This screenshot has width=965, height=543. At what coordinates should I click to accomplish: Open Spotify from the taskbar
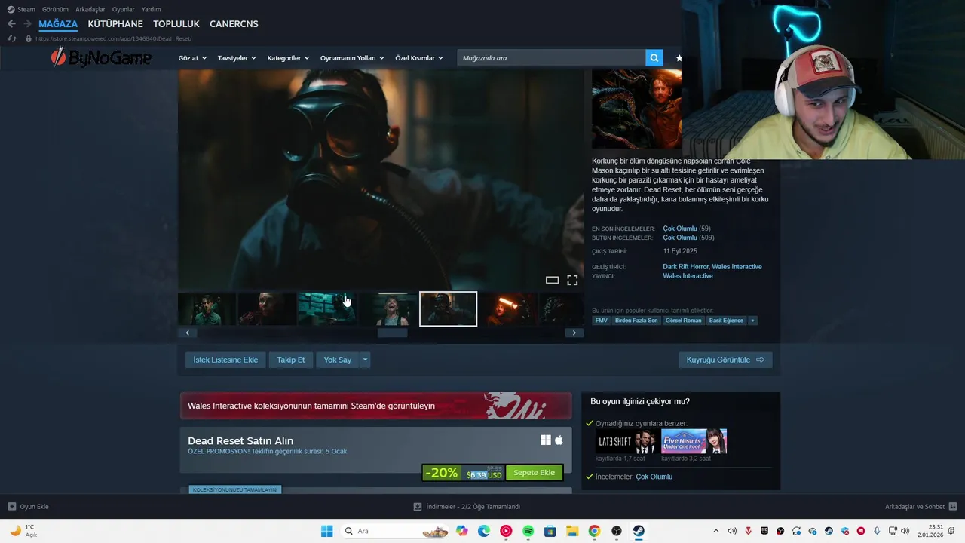click(528, 531)
